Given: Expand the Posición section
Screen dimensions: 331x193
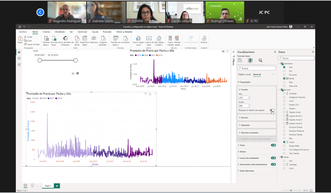Looking at the screenshot, I should [244, 118].
